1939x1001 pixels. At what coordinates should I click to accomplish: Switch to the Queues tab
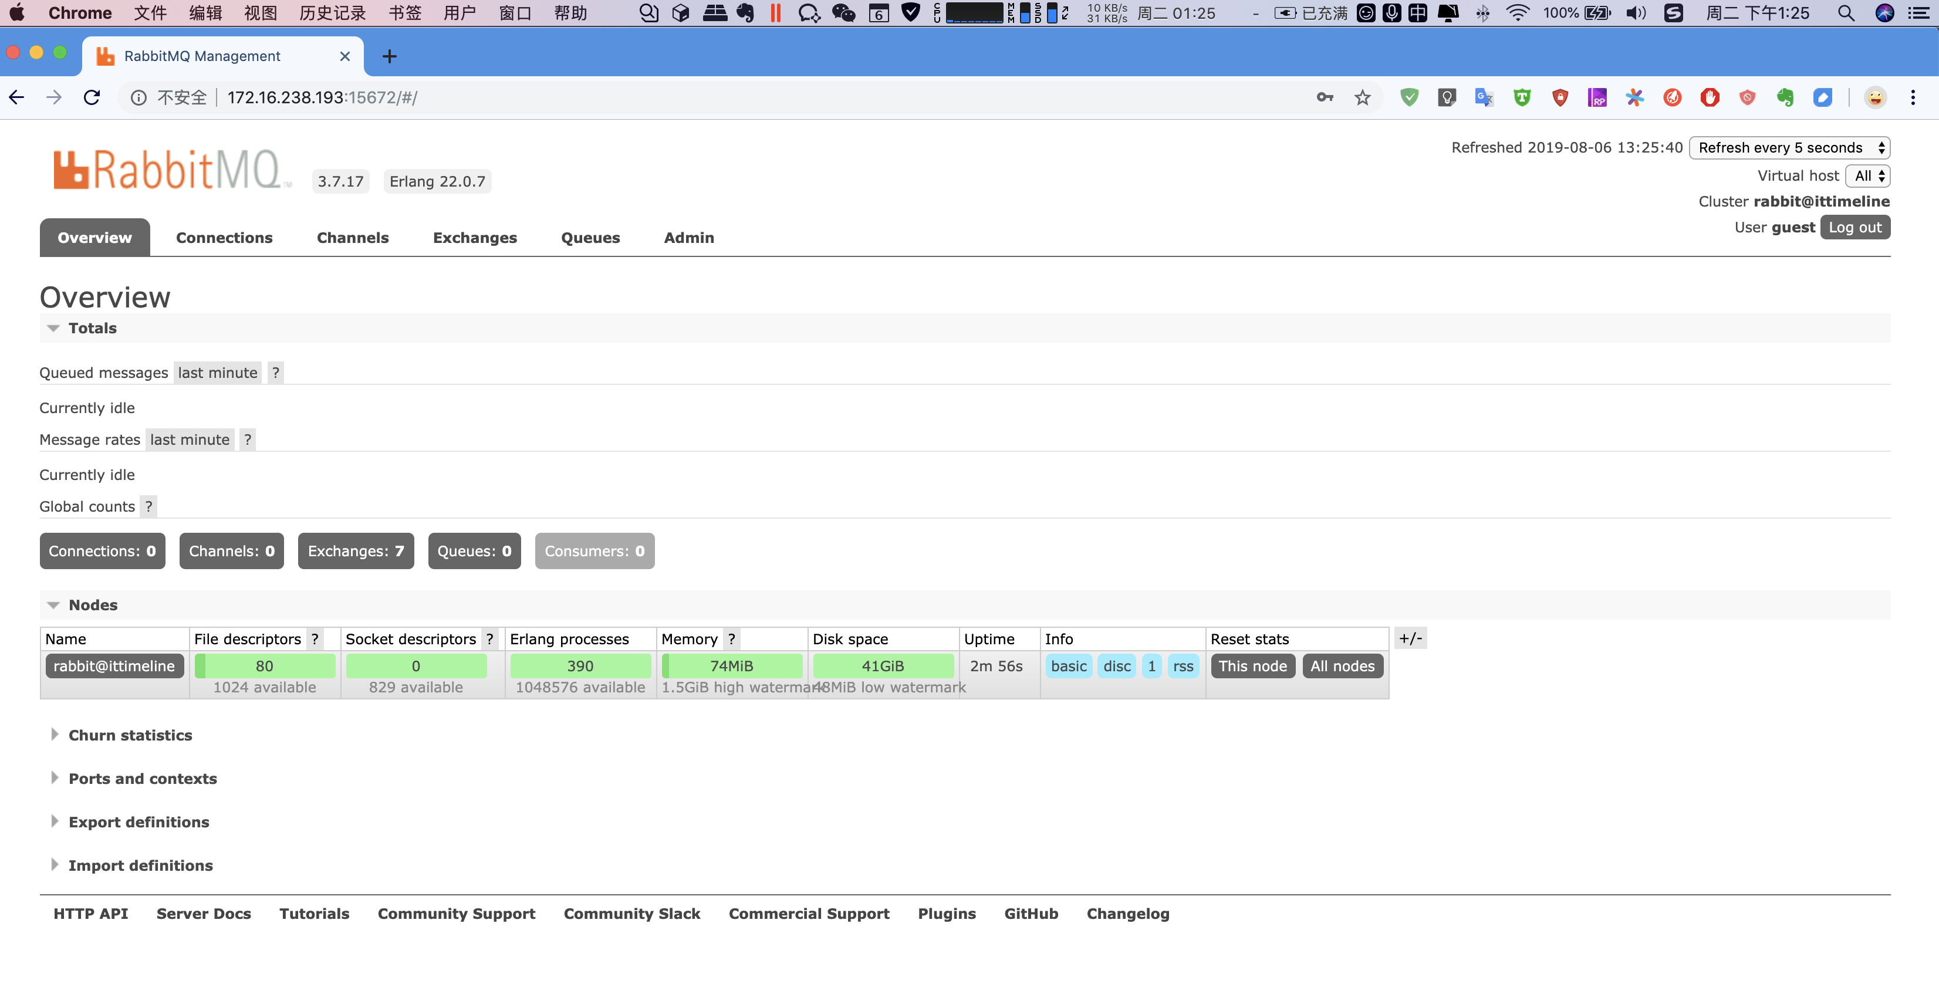pos(590,238)
